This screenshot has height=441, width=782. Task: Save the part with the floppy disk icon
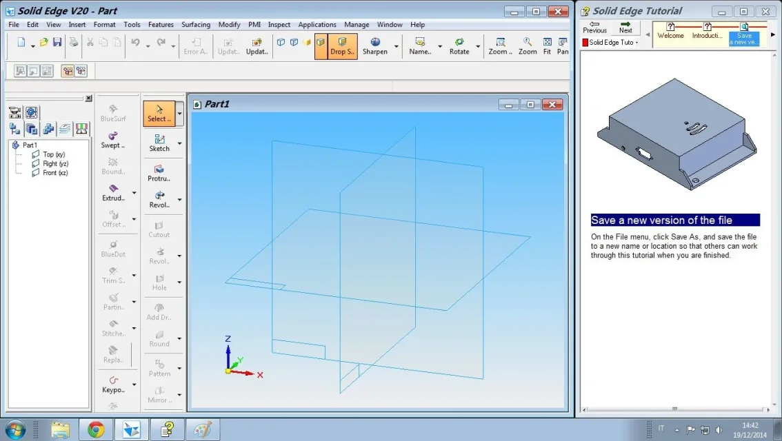57,42
